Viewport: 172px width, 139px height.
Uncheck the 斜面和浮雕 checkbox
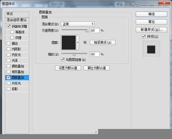[x=9, y=26]
